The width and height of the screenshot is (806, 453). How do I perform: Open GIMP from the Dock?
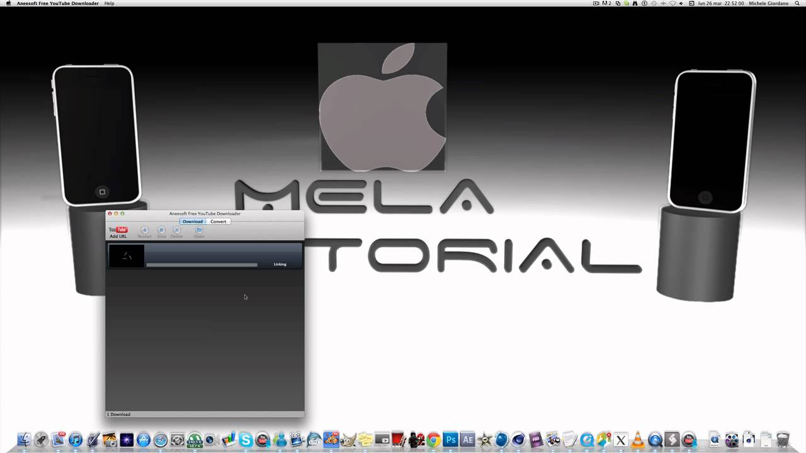click(348, 439)
